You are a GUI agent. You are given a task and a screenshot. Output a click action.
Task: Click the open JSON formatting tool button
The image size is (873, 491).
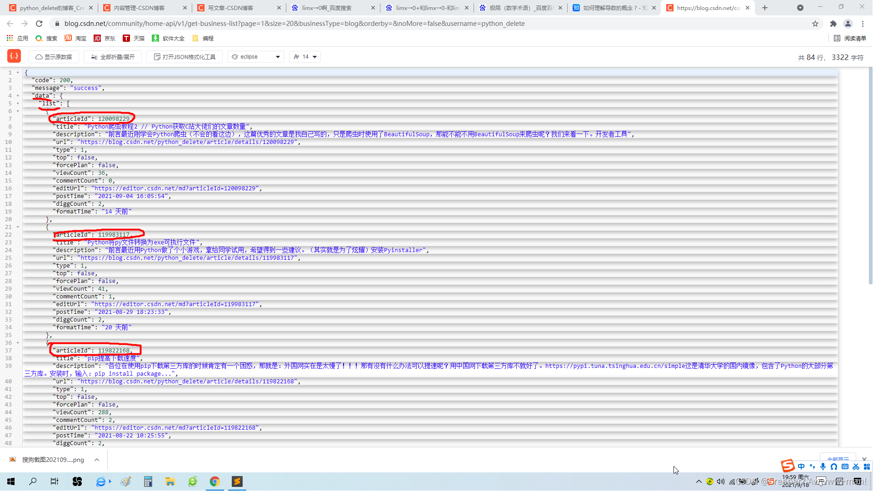tap(185, 57)
